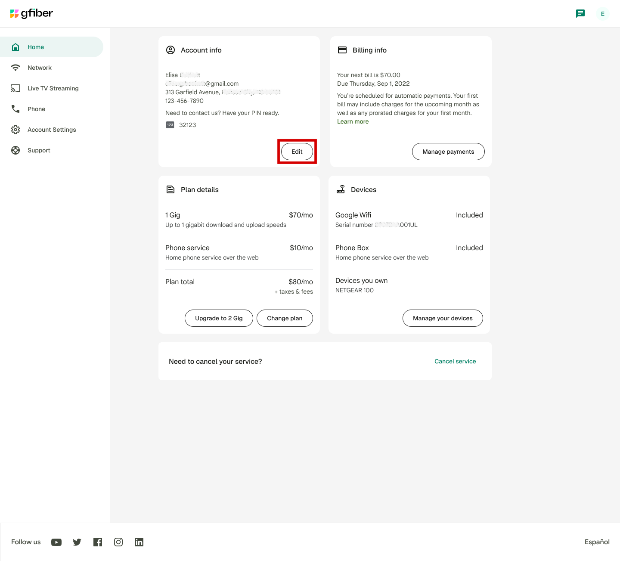Click the gmail.com email address line

(202, 84)
